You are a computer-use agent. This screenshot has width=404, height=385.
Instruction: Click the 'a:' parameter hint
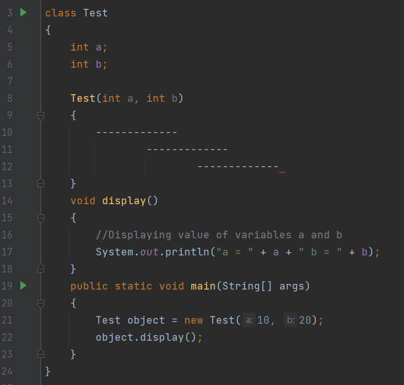pos(249,320)
